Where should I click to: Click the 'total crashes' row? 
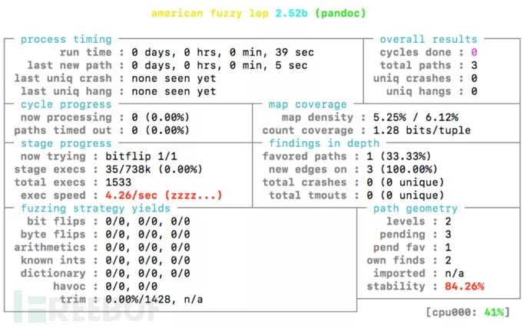coord(353,182)
